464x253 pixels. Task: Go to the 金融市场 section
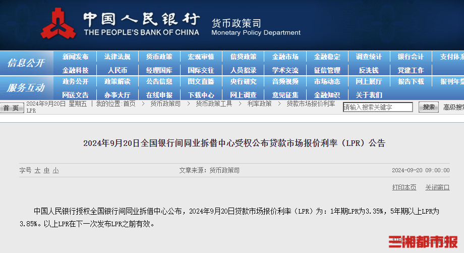pos(285,57)
